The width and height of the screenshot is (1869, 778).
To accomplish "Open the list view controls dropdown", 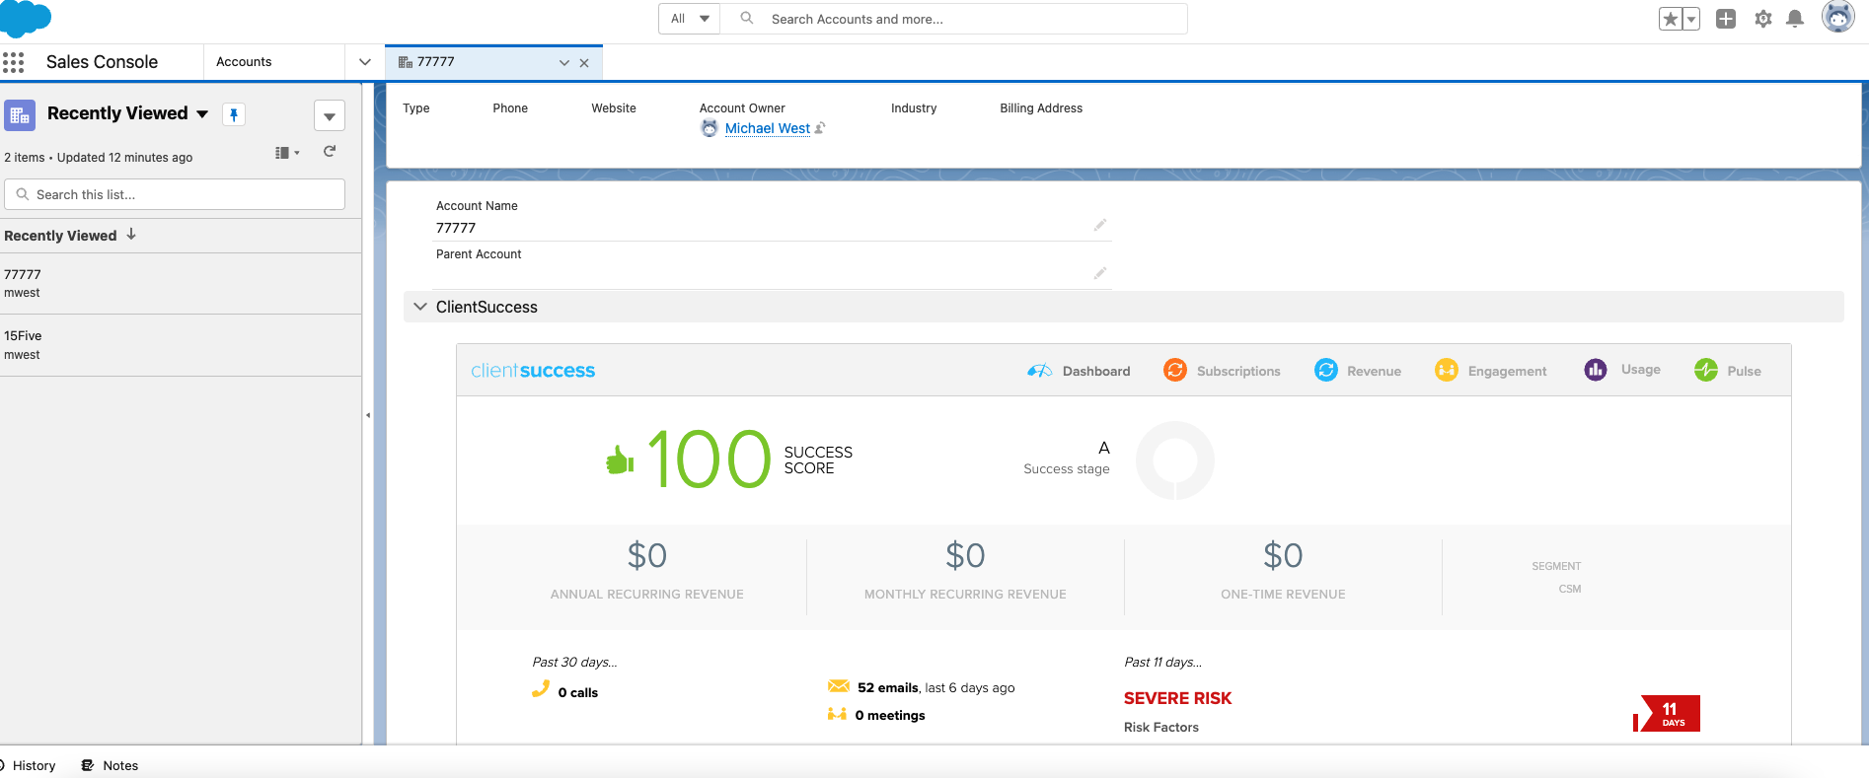I will tap(330, 115).
